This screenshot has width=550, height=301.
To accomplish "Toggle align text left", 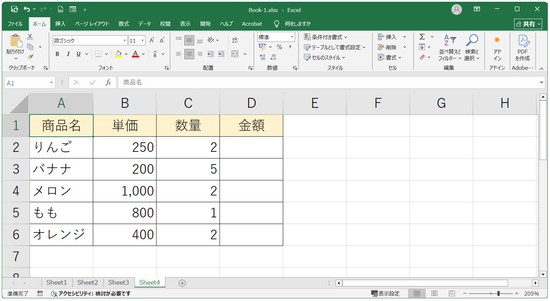I will click(x=178, y=54).
